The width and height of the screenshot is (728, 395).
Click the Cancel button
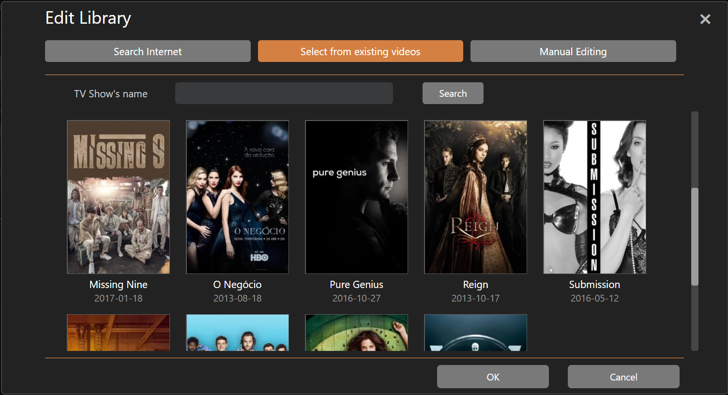(623, 377)
